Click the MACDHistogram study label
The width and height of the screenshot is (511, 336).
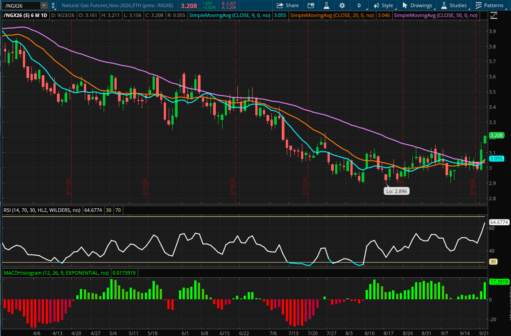click(56, 273)
